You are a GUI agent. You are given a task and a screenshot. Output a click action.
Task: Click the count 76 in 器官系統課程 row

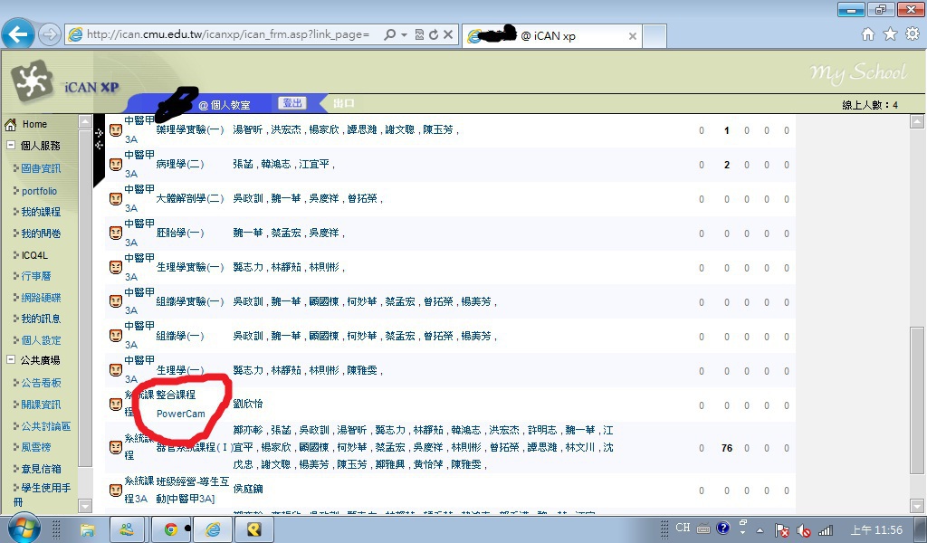727,448
